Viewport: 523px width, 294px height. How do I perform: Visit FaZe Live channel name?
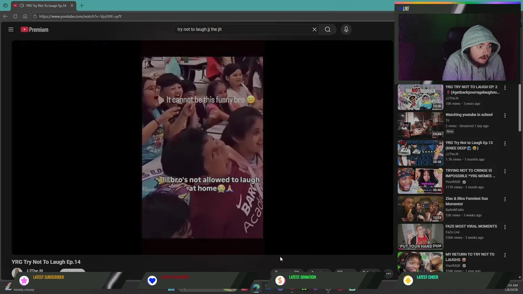pyautogui.click(x=453, y=232)
